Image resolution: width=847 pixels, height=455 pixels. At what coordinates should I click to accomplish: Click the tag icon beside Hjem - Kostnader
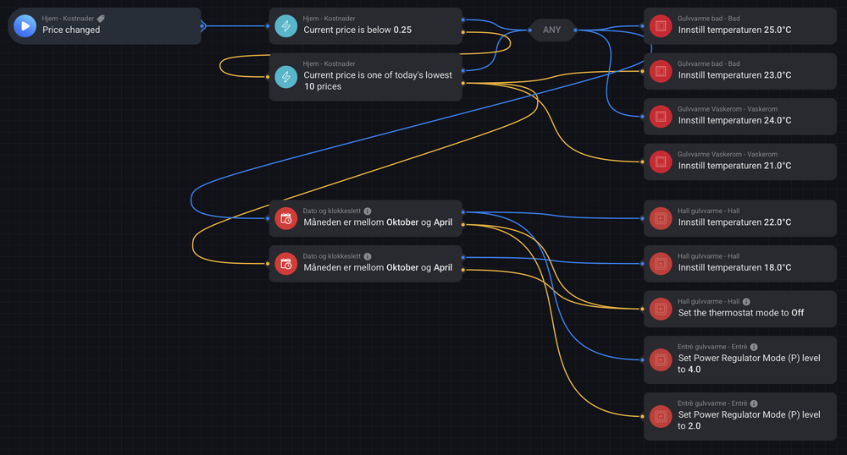(x=101, y=18)
